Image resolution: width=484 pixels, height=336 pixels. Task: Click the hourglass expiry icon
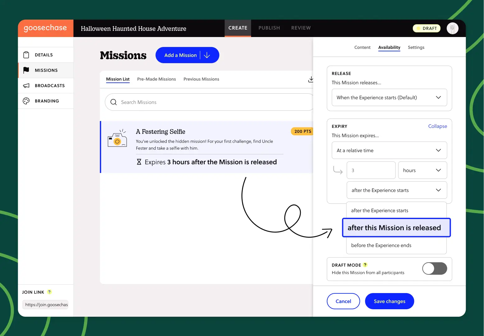point(139,162)
